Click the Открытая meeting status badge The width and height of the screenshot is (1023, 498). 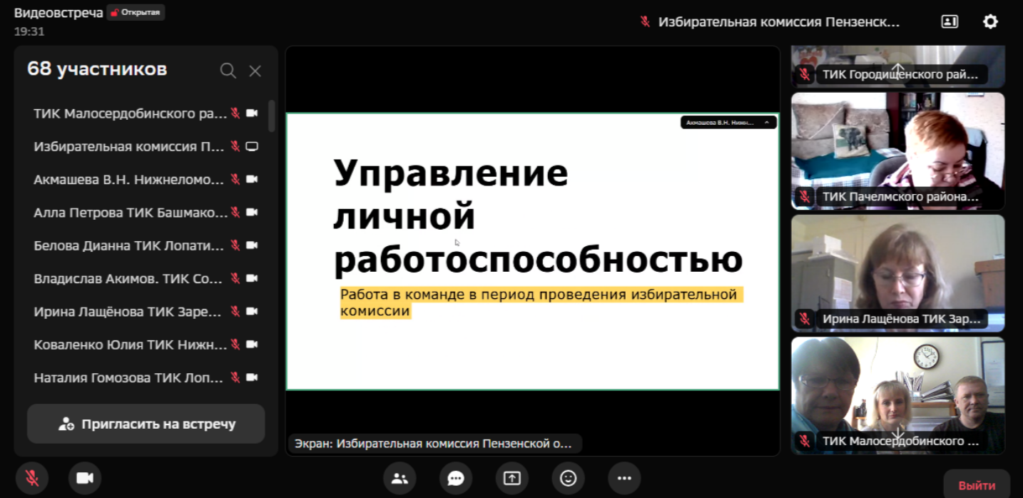pos(136,13)
